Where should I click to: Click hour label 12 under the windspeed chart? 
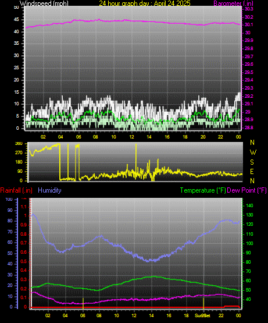[131, 137]
